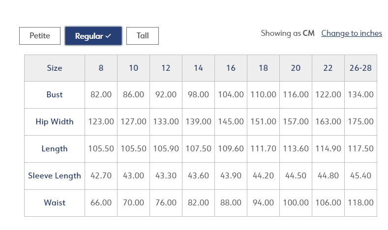
Task: Click the Hip Width row label
Action: coord(55,122)
